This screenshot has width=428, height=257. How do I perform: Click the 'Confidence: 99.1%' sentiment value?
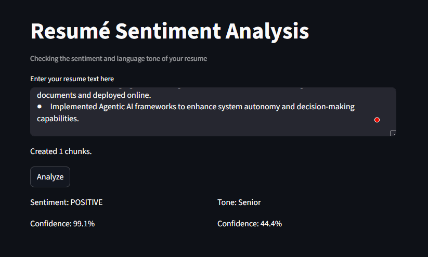click(x=62, y=224)
